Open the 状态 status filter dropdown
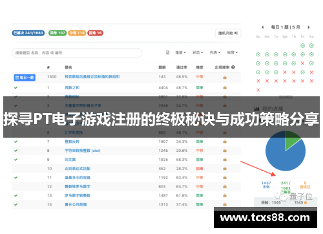The height and width of the screenshot is (234, 323). pyautogui.click(x=198, y=52)
